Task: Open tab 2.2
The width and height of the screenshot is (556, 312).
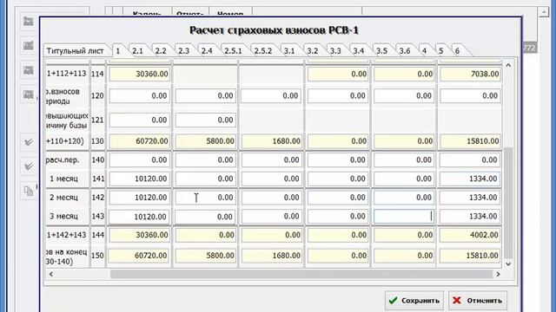Action: pyautogui.click(x=161, y=51)
